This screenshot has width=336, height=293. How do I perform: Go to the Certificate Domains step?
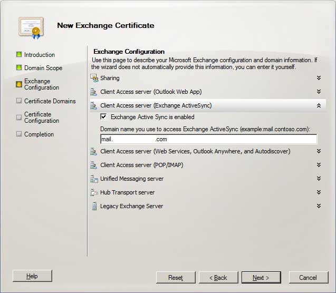50,101
